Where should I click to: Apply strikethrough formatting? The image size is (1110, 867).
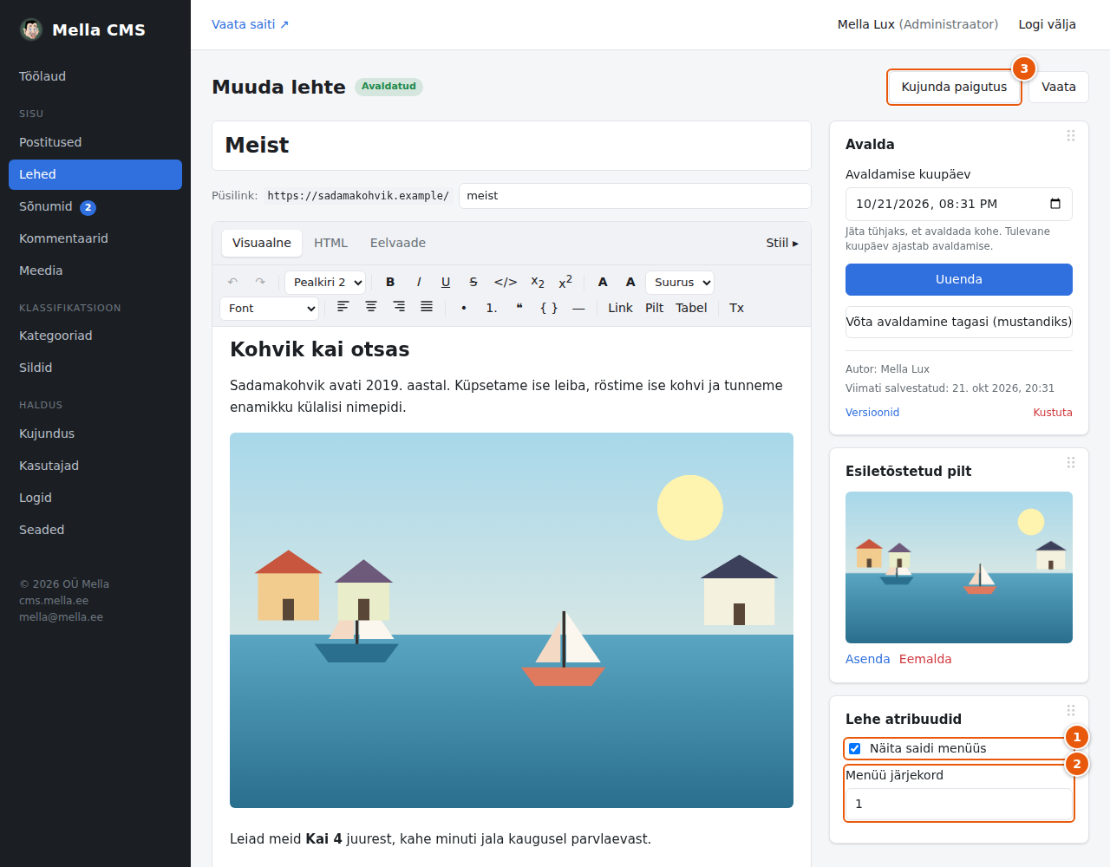[473, 282]
